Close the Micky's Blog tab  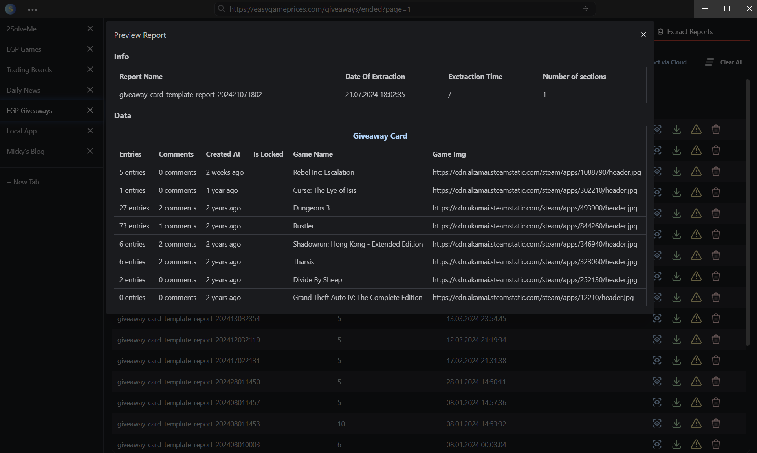(x=90, y=151)
